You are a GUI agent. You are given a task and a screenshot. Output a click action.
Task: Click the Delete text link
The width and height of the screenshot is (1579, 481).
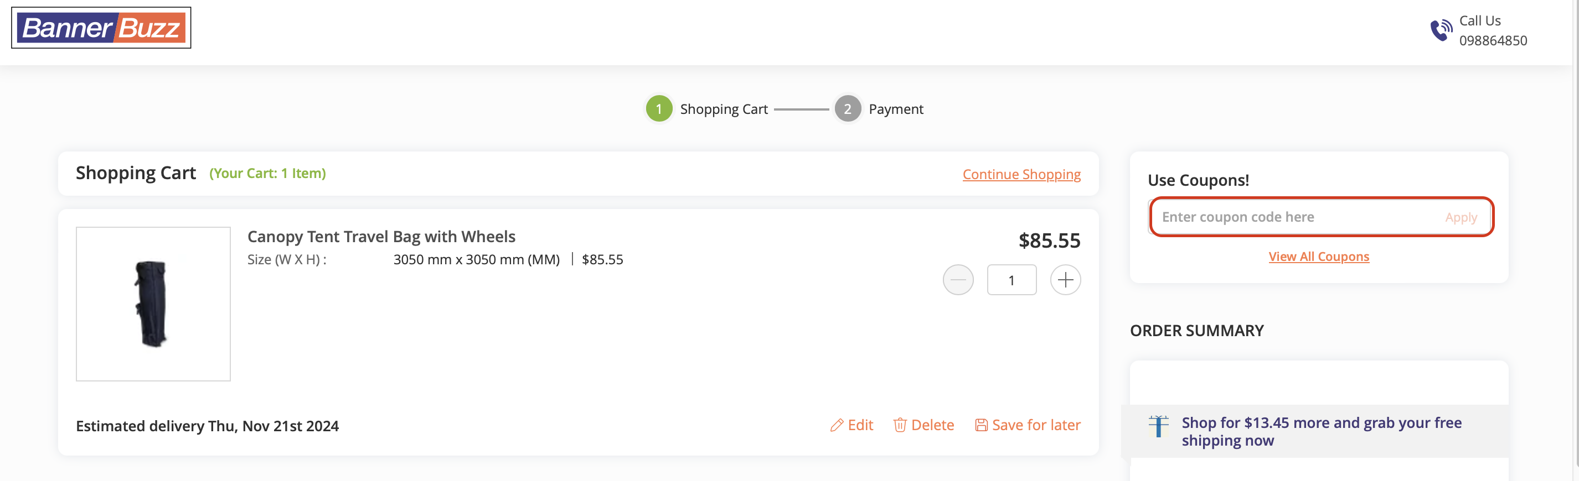[932, 425]
